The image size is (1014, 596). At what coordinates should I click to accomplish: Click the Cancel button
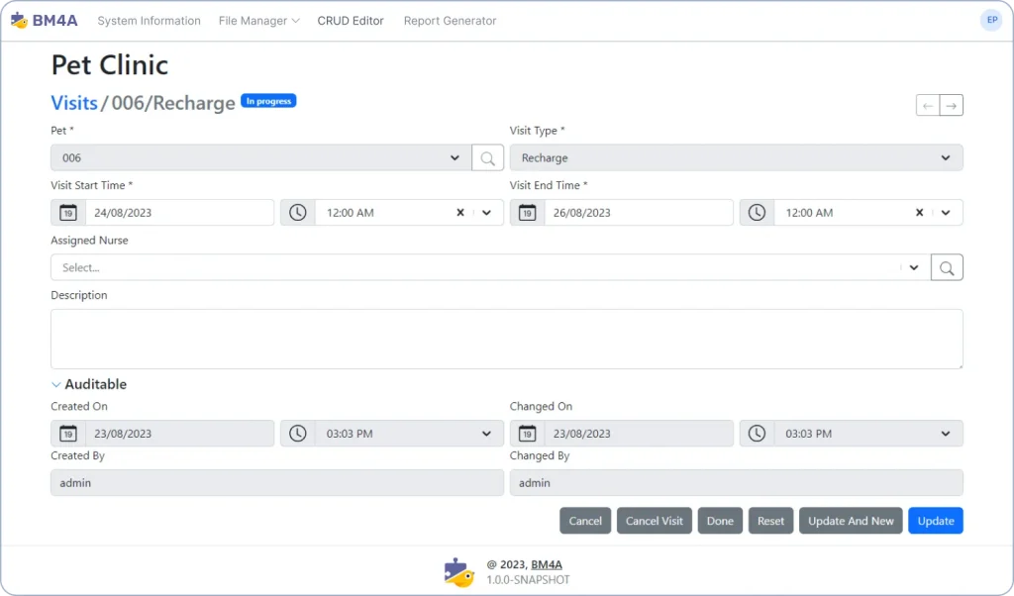click(x=585, y=521)
